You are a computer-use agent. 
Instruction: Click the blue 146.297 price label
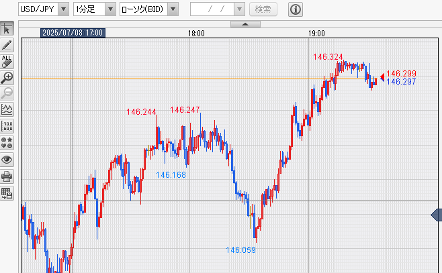point(401,82)
